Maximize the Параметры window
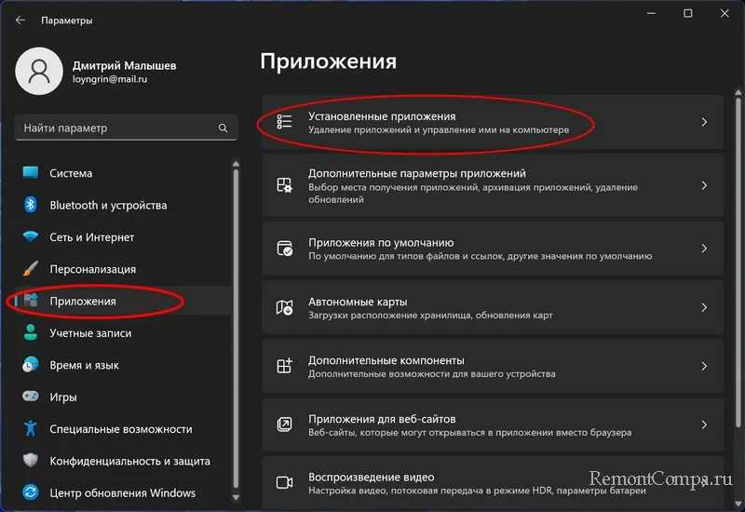The width and height of the screenshot is (745, 512). (687, 14)
